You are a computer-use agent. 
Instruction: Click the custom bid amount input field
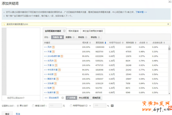pos(55,106)
